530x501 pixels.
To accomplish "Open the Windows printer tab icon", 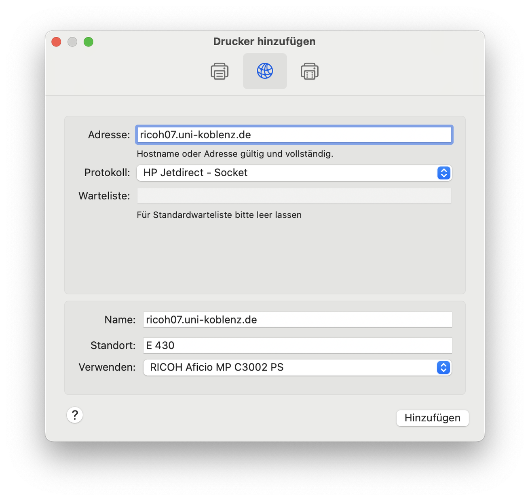I will coord(310,71).
